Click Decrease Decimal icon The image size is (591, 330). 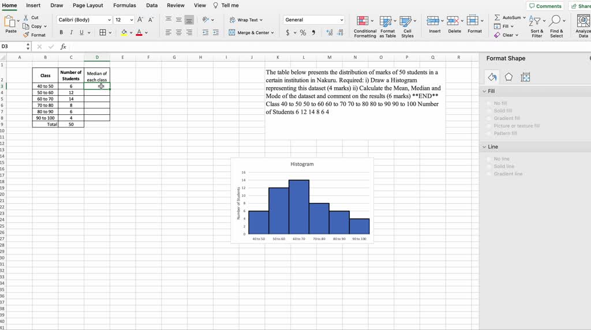340,33
